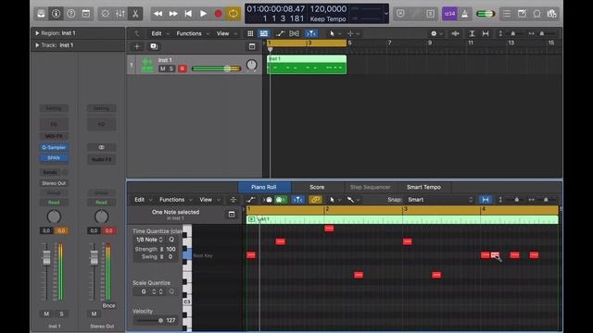Rewind the transport
This screenshot has height=333, width=593.
click(158, 14)
